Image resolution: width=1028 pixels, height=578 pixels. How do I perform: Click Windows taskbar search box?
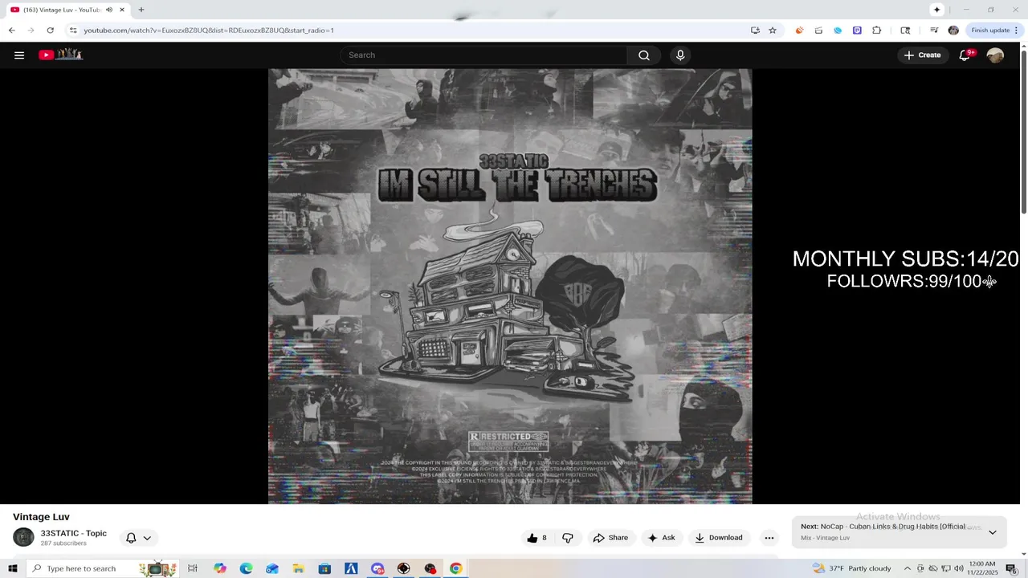coord(103,568)
